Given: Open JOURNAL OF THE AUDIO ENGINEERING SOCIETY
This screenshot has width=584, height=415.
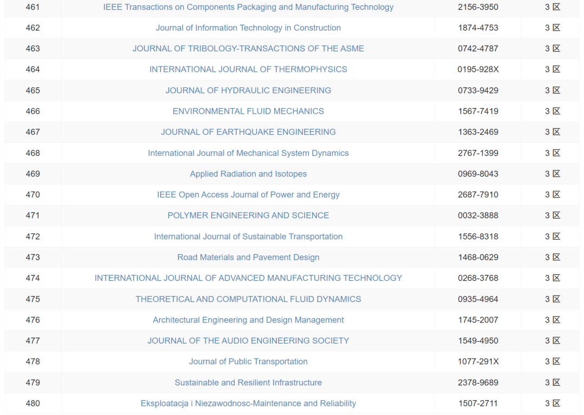Looking at the screenshot, I should pos(248,341).
